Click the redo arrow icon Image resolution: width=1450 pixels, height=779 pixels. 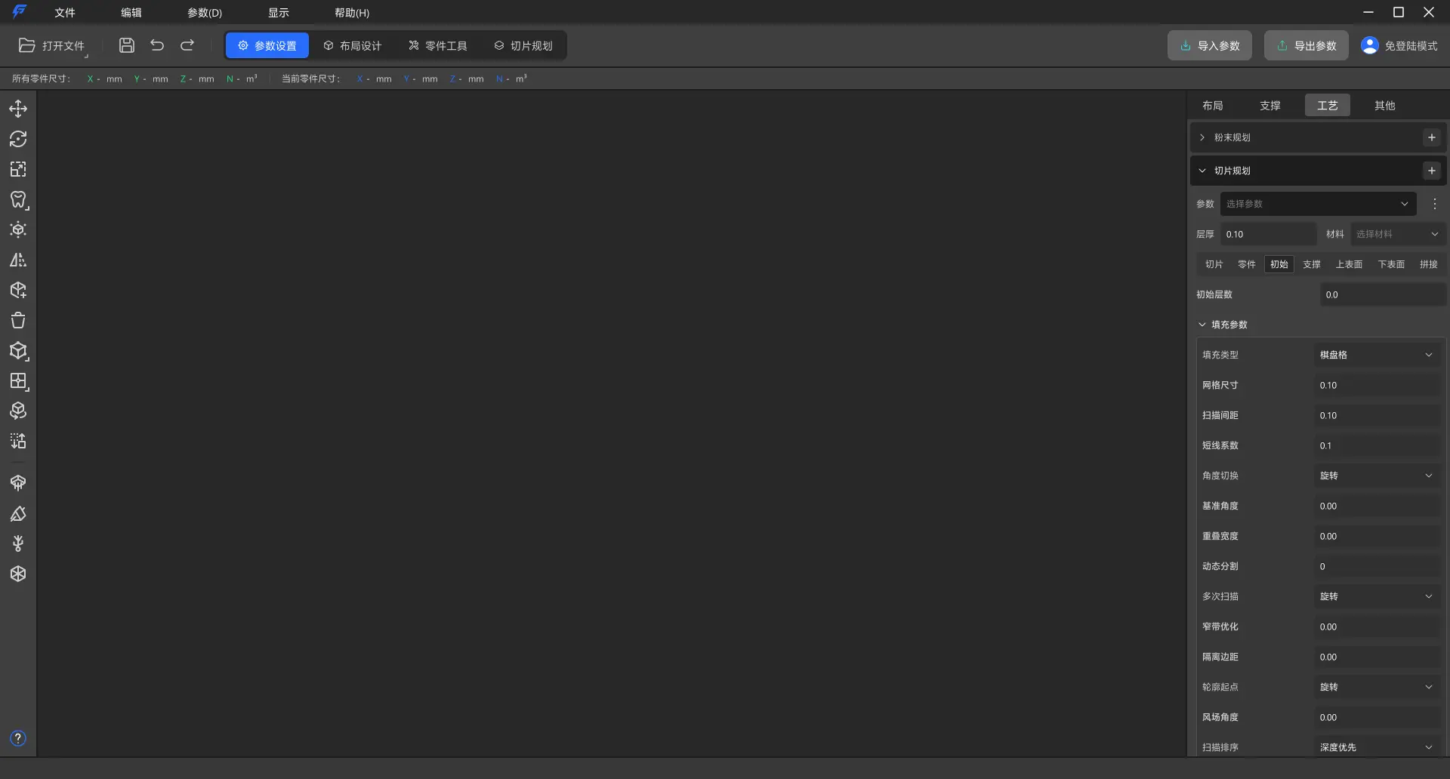[x=187, y=45]
